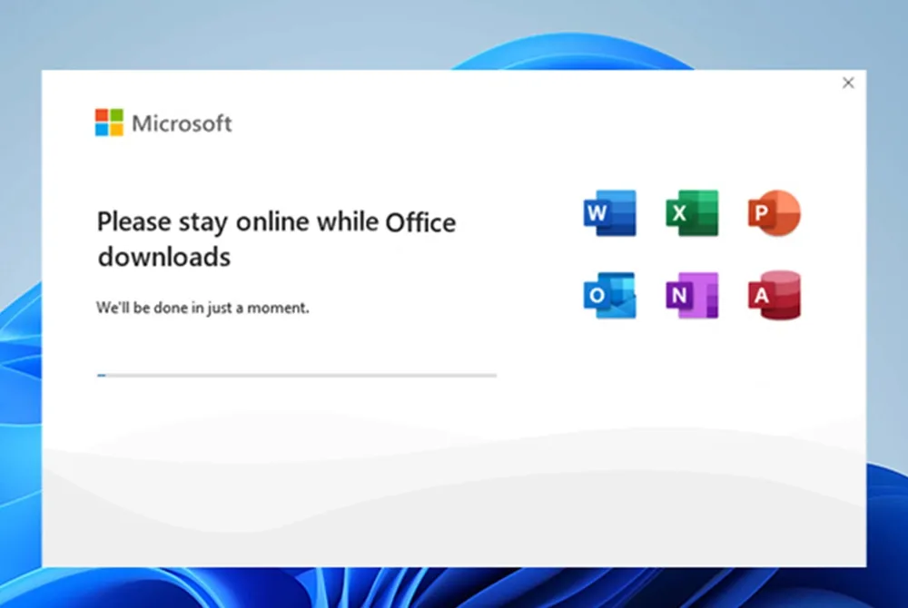Click the Word app icon
Viewport: 908px width, 608px height.
[610, 213]
